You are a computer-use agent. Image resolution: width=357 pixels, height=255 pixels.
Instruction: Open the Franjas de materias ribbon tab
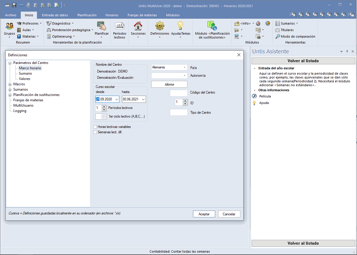(x=142, y=15)
